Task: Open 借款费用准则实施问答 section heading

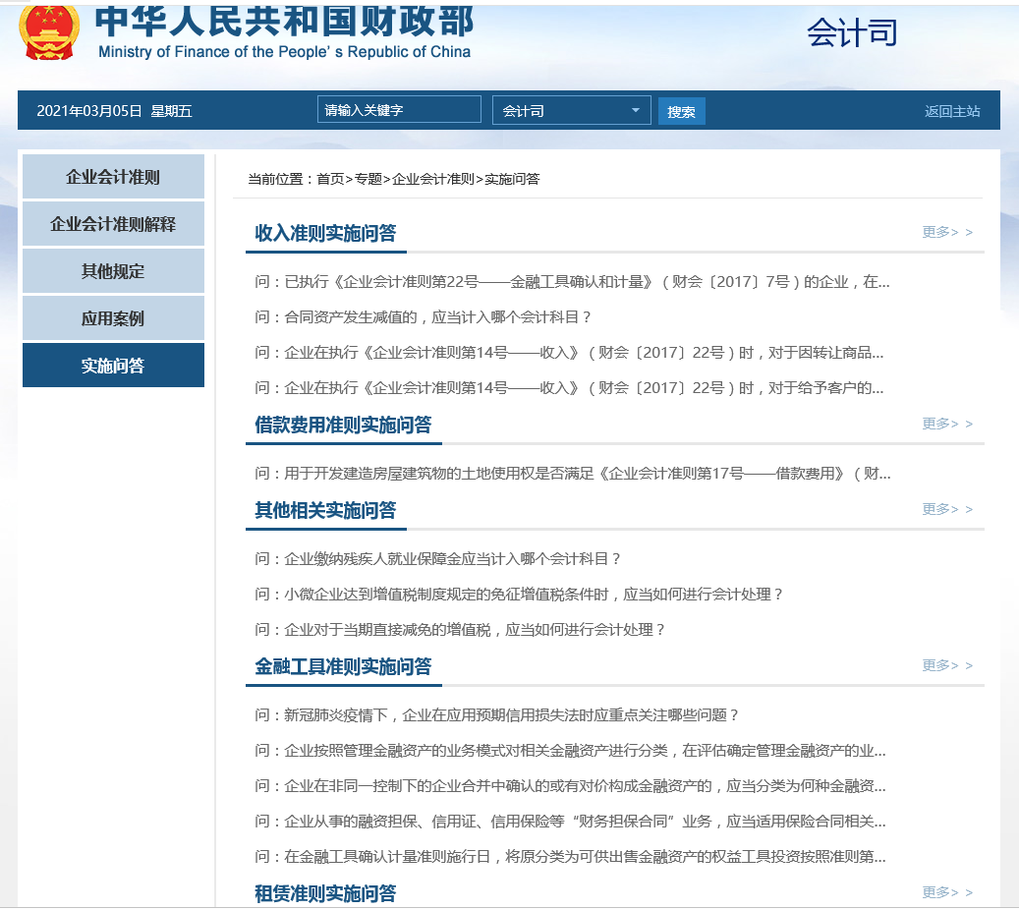Action: tap(343, 425)
